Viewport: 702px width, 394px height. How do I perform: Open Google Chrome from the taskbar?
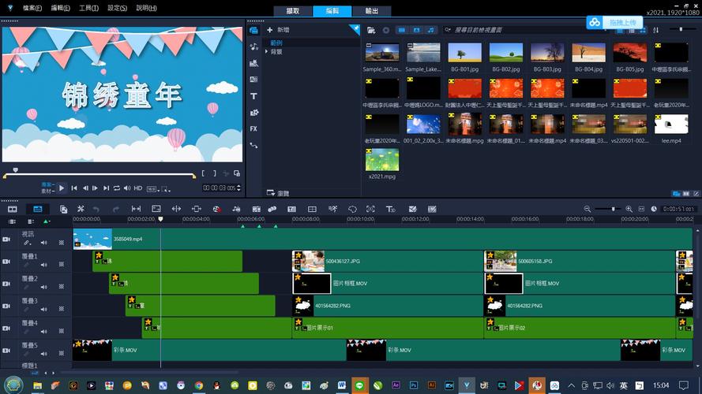pyautogui.click(x=199, y=385)
